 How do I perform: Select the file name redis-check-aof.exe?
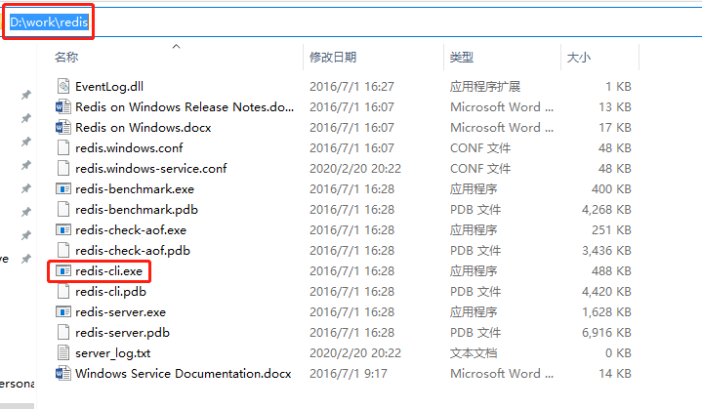click(x=131, y=230)
